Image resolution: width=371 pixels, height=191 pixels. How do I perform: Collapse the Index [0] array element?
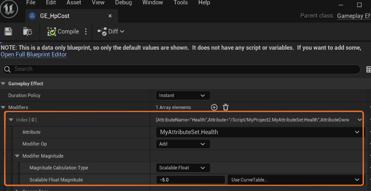[11, 120]
